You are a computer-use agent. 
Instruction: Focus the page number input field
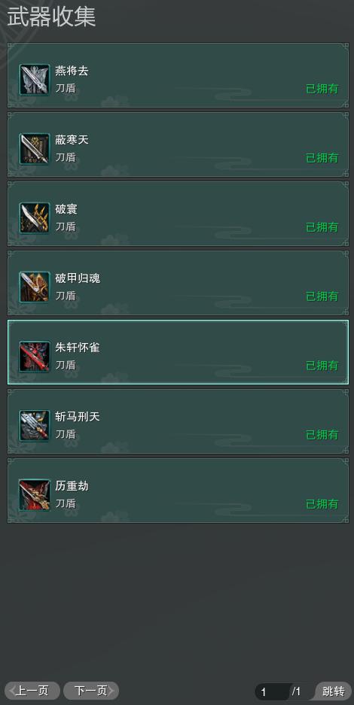tap(272, 691)
